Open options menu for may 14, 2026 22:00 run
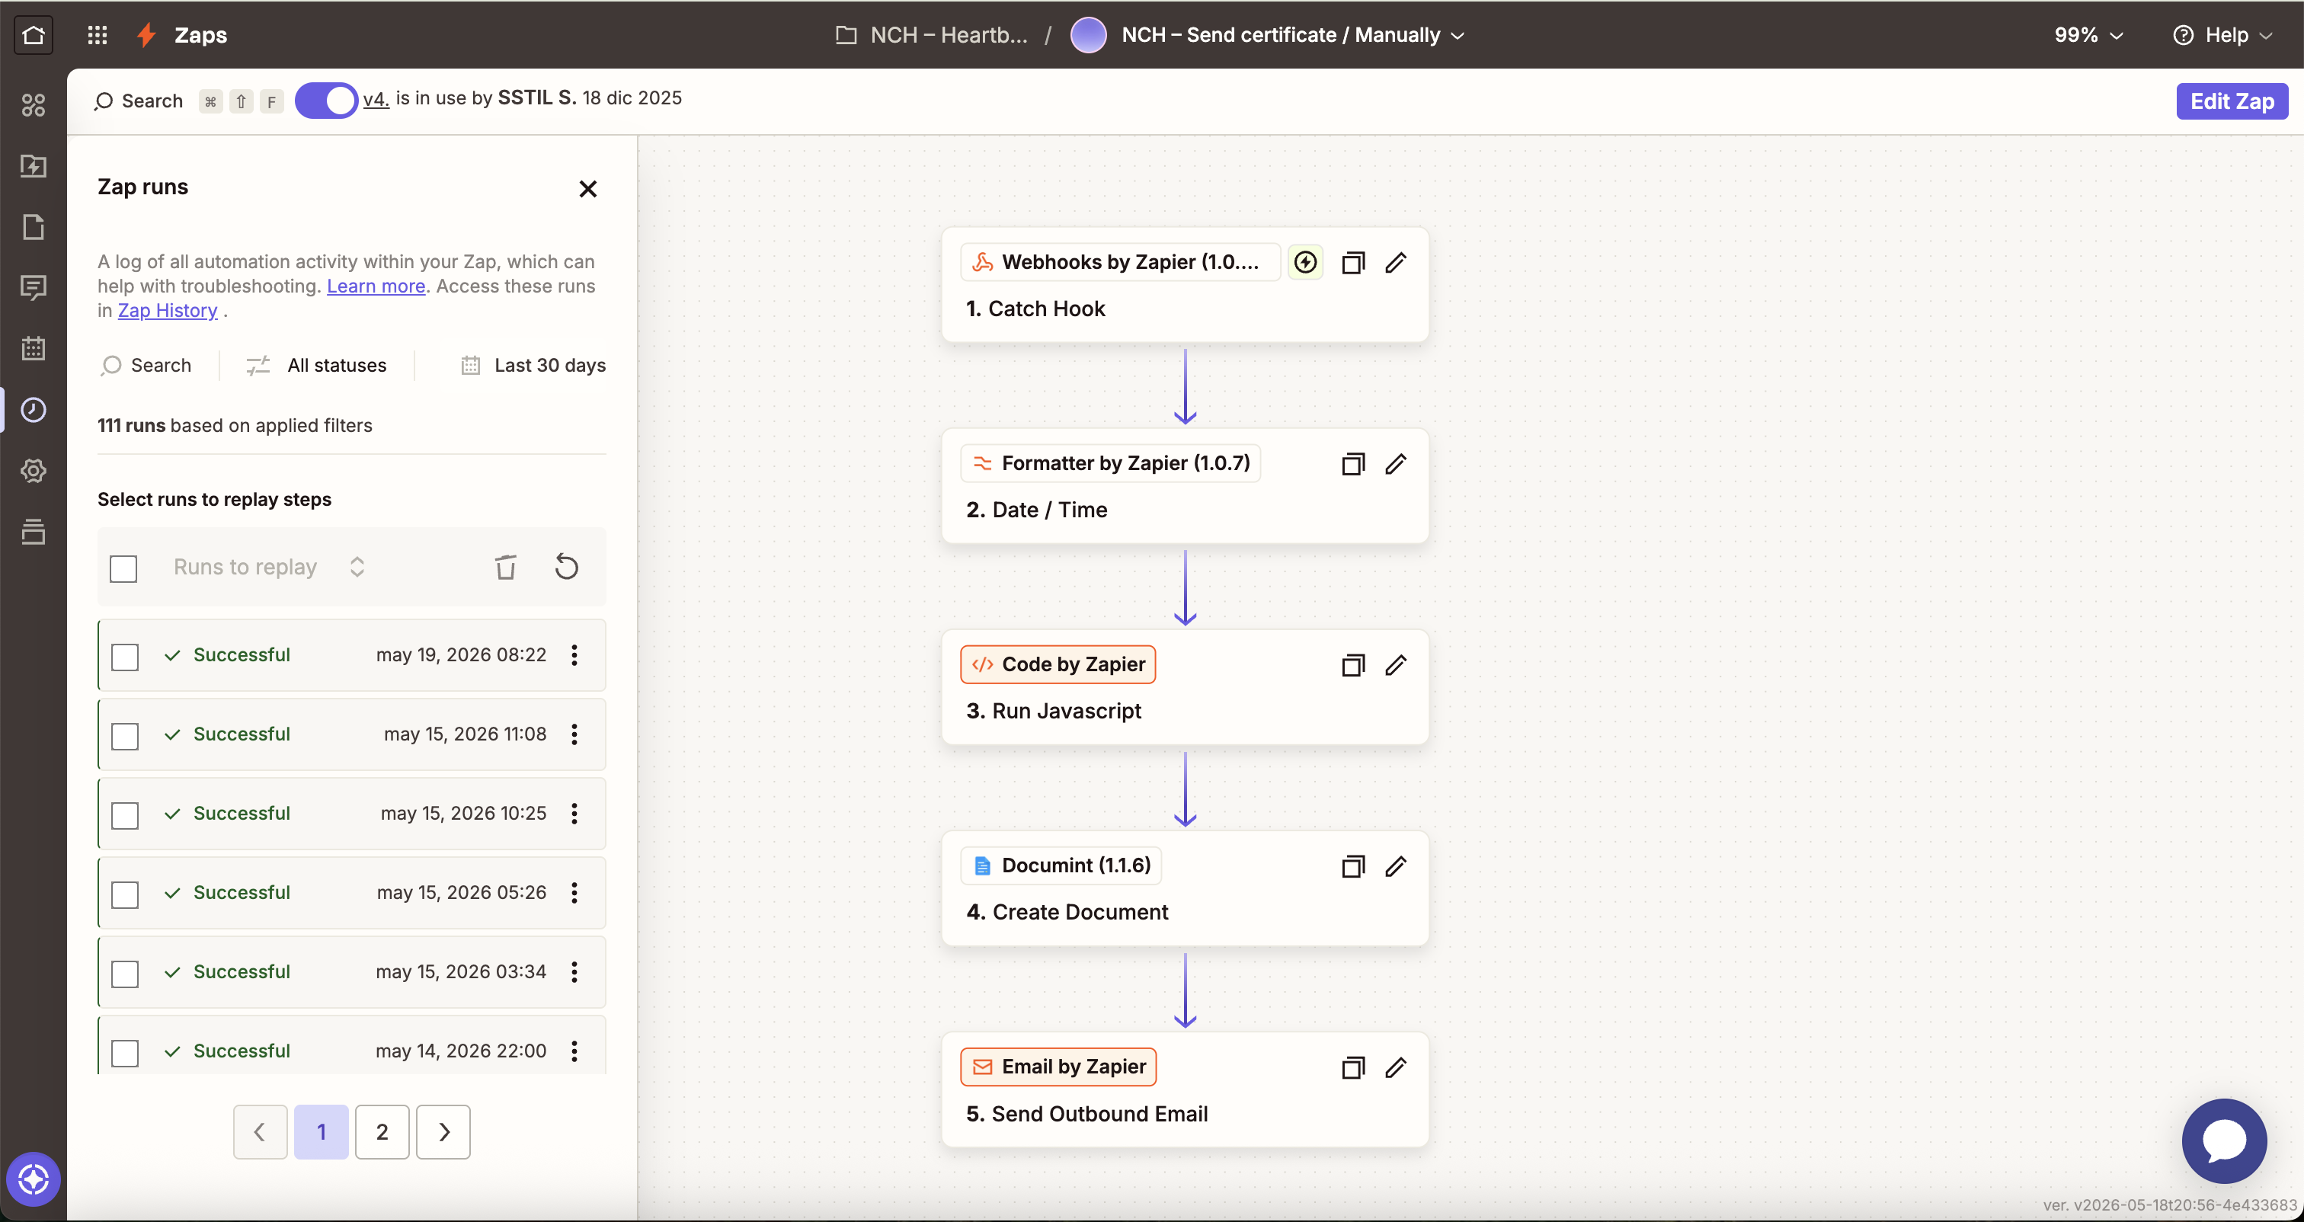The width and height of the screenshot is (2304, 1222). (x=574, y=1051)
